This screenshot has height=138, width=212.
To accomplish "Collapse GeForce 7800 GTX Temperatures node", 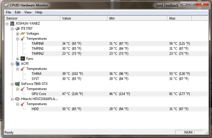I will point(17,89).
